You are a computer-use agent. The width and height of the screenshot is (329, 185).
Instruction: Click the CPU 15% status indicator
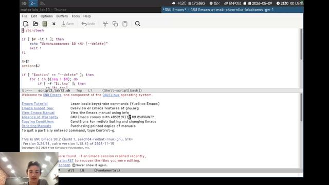point(214,3)
